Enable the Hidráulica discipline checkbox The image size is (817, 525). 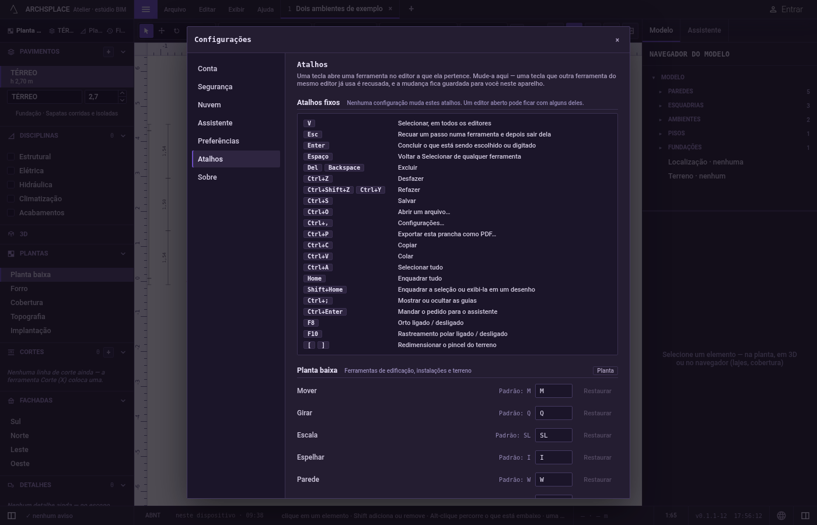coord(11,185)
